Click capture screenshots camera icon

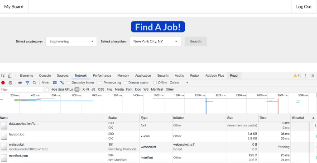pos(20,83)
